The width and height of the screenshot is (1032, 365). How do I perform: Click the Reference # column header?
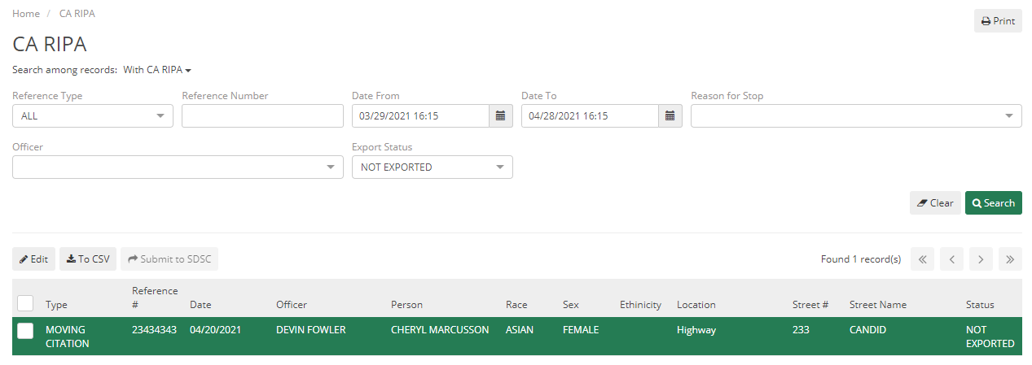pyautogui.click(x=155, y=298)
